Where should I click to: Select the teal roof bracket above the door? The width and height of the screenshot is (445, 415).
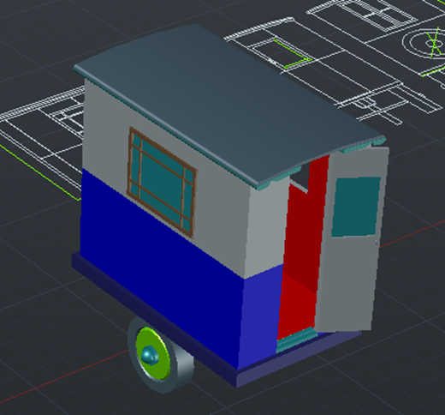click(362, 146)
